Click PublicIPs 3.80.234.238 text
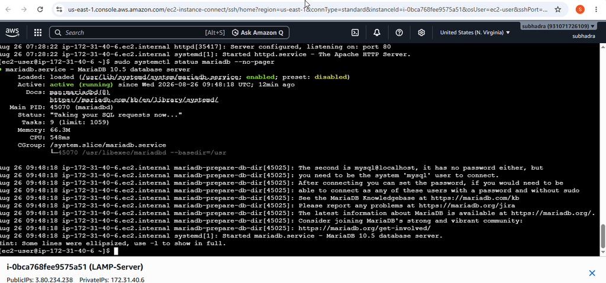The image size is (606, 283). [x=40, y=279]
